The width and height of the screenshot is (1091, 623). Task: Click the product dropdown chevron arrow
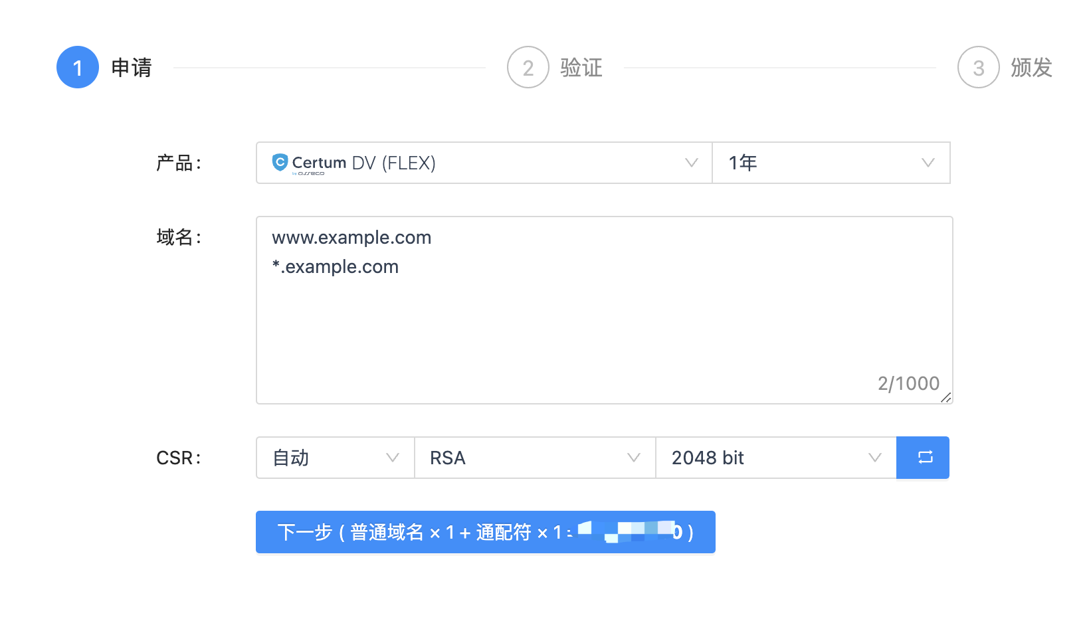[691, 163]
